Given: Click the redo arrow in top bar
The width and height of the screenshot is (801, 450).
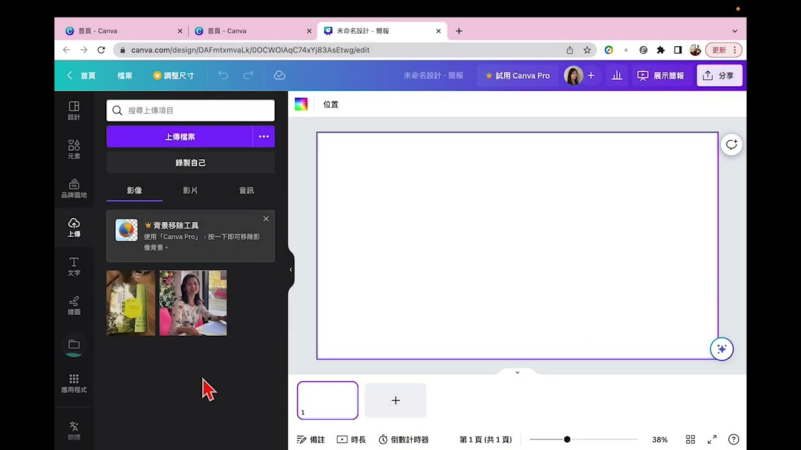Looking at the screenshot, I should (248, 76).
